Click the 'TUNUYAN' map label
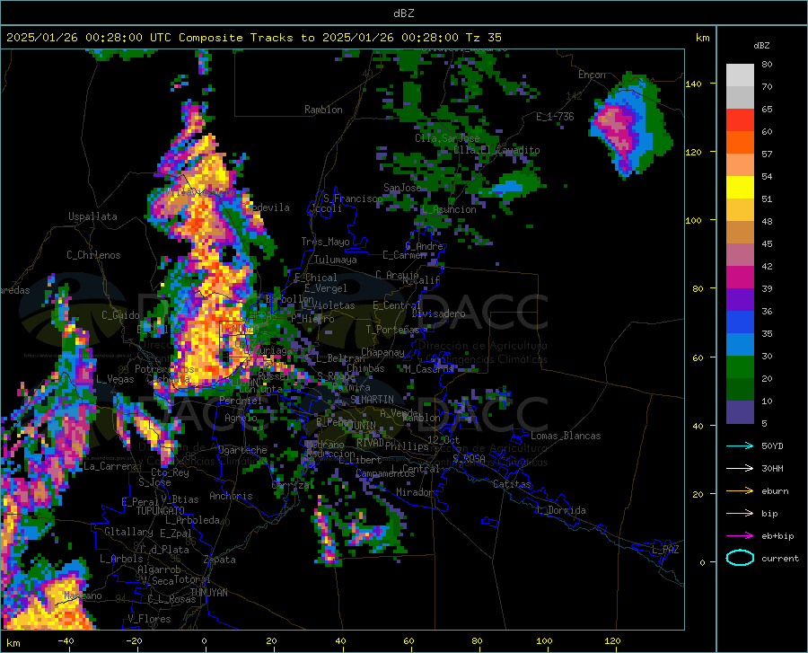Image resolution: width=808 pixels, height=653 pixels. 208,592
